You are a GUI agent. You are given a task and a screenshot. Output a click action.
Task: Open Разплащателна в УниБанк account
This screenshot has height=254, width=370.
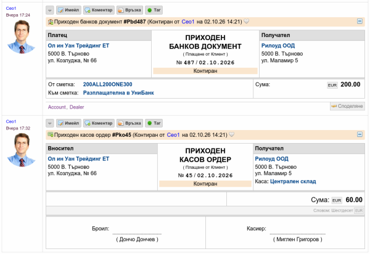coord(118,92)
